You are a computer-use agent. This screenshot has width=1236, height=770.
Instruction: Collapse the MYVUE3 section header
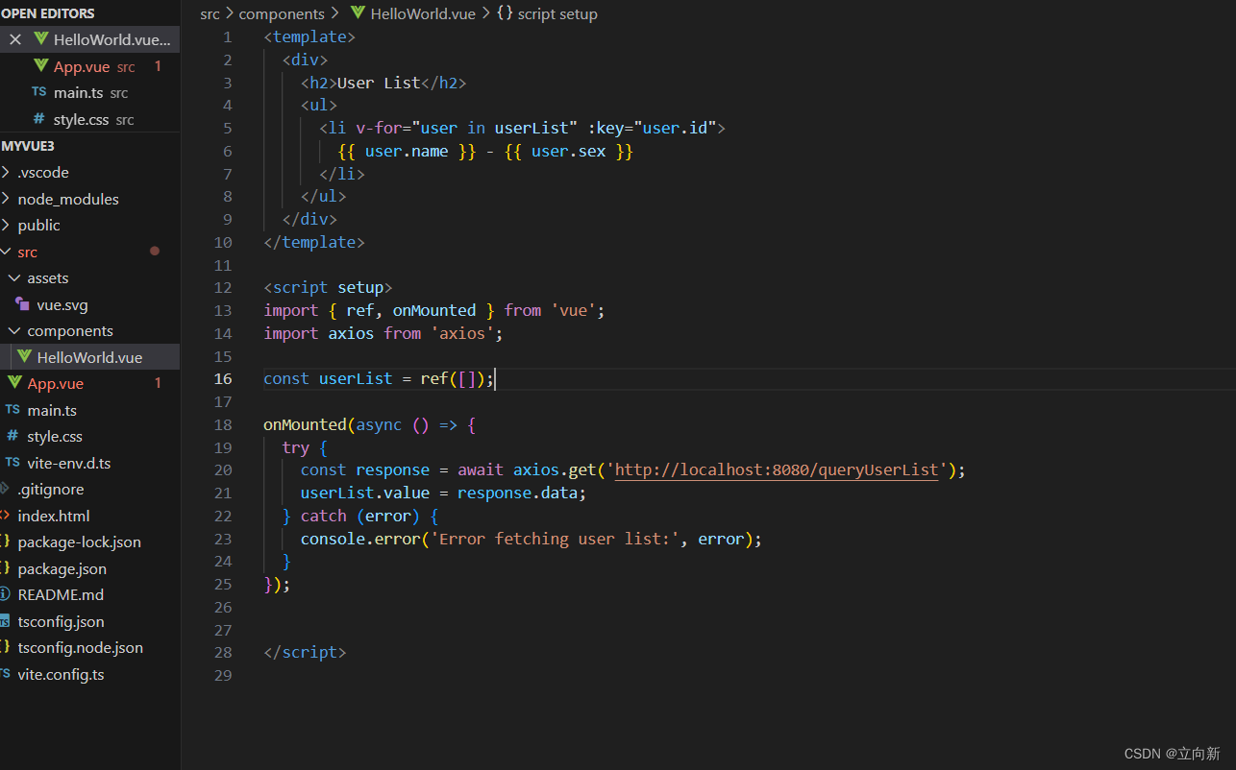pos(28,146)
